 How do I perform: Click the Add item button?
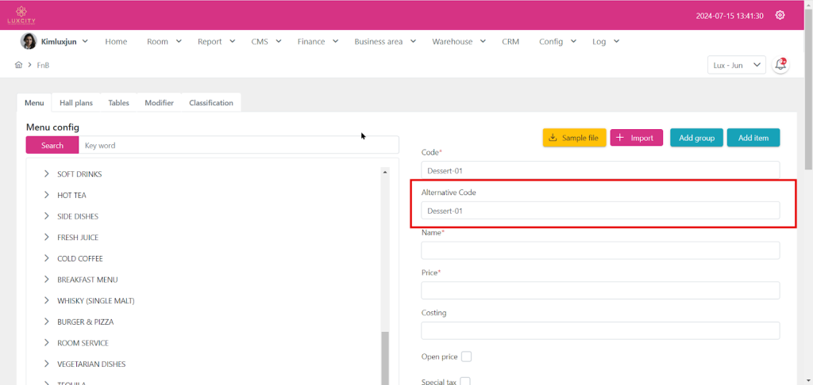point(753,138)
